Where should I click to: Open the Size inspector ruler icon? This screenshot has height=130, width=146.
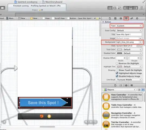[x=132, y=19]
